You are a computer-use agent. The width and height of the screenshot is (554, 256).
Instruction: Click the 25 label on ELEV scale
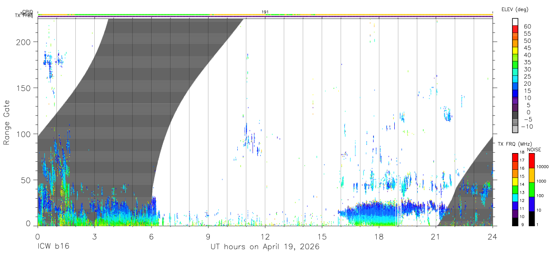[527, 77]
